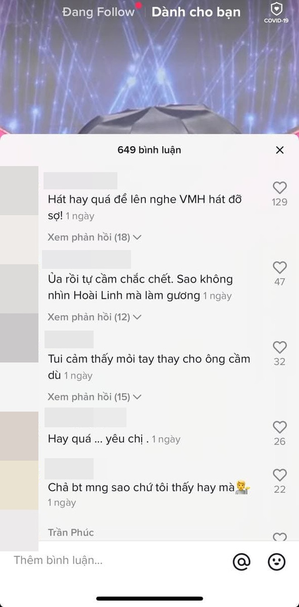Like the comment about ông cầm dù
299x607 pixels.
pyautogui.click(x=280, y=347)
